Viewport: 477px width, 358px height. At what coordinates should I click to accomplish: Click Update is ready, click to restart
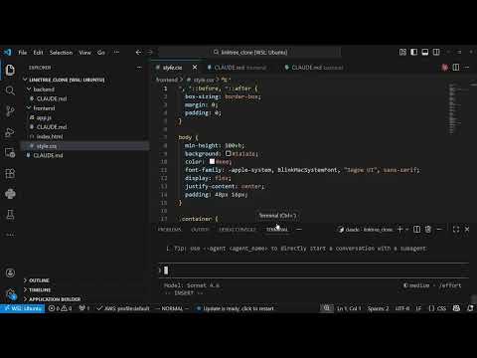[x=236, y=308]
